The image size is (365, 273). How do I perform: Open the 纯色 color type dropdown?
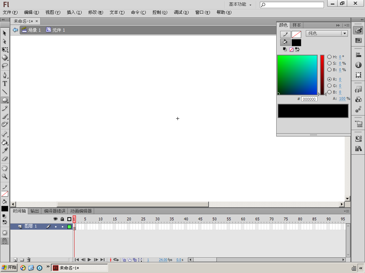coord(327,33)
